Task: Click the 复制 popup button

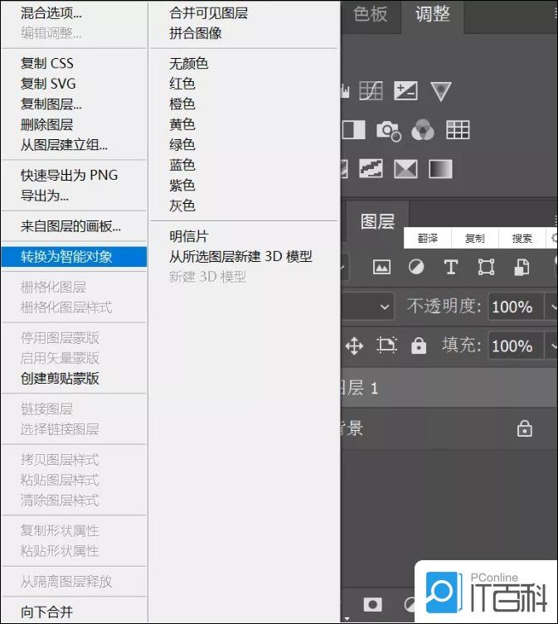Action: point(475,238)
